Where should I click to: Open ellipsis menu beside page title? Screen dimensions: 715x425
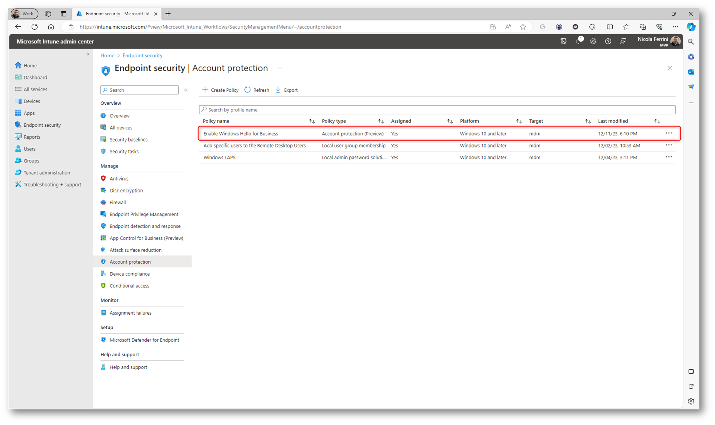pos(280,68)
